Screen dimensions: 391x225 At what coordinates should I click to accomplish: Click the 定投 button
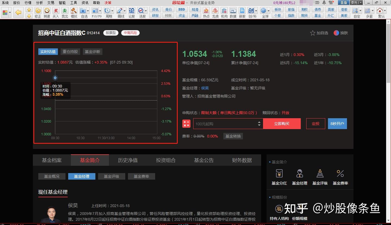coord(315,124)
